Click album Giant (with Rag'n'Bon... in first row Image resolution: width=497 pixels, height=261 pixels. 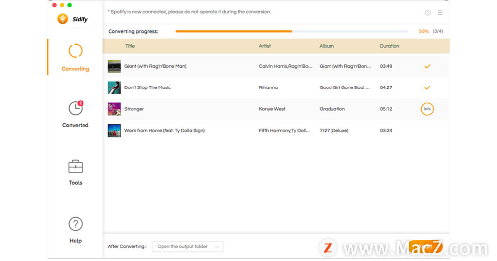coord(345,66)
